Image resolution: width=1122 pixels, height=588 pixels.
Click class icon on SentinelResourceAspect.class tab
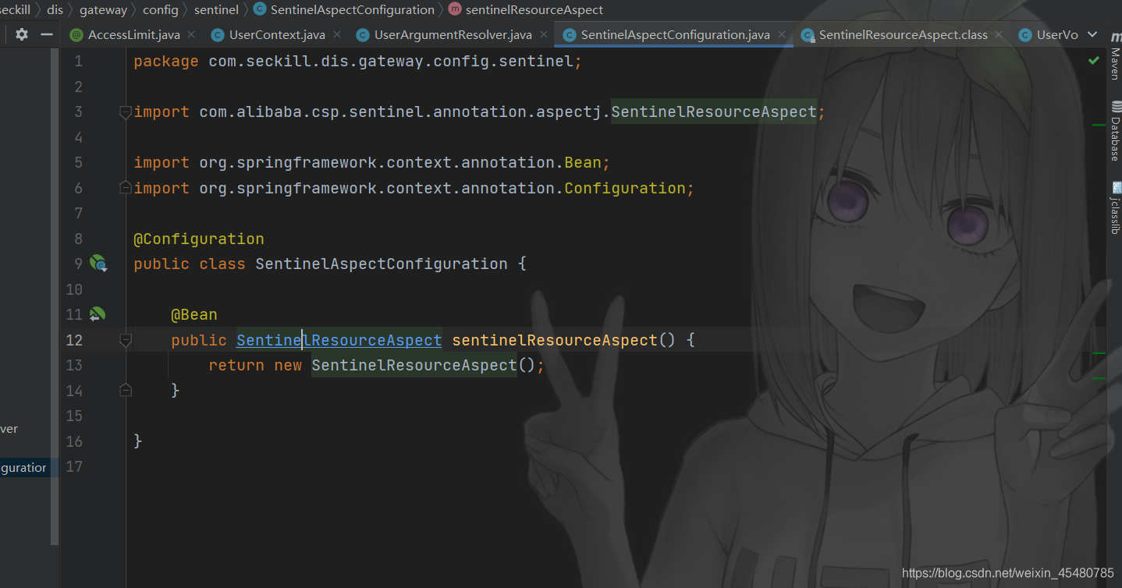(x=807, y=35)
